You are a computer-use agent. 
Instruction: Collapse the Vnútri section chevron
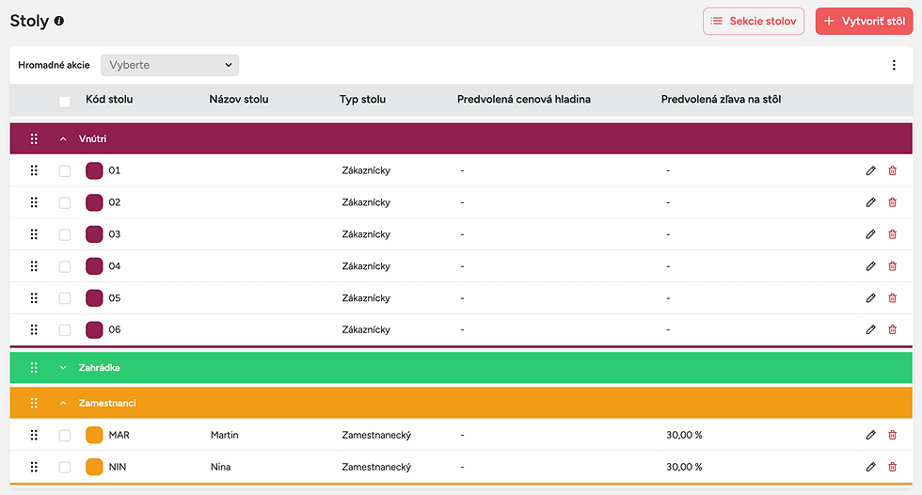click(x=63, y=139)
